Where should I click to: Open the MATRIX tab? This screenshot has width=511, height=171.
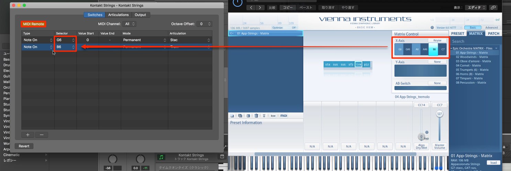pyautogui.click(x=476, y=34)
